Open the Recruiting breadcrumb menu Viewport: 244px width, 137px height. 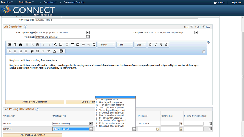(50, 2)
